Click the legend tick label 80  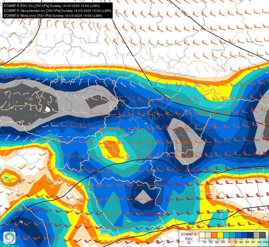tap(241, 242)
